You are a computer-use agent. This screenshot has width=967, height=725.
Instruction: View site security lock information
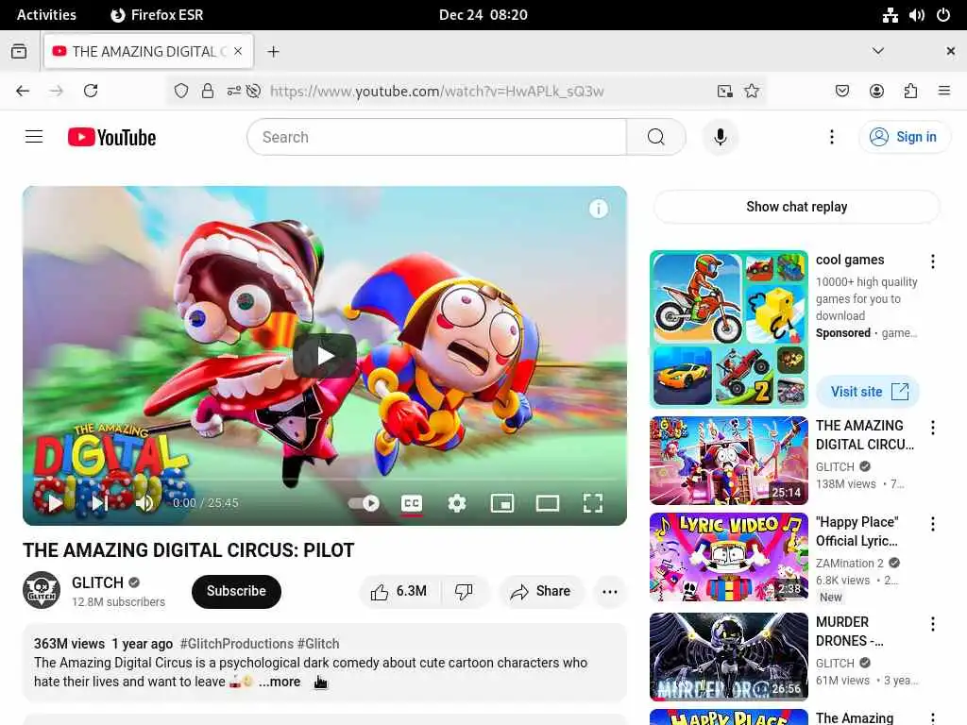coord(208,92)
